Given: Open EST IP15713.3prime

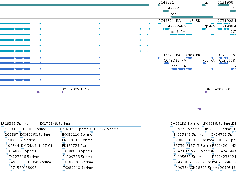Looking at the screenshot, I should (199, 146).
